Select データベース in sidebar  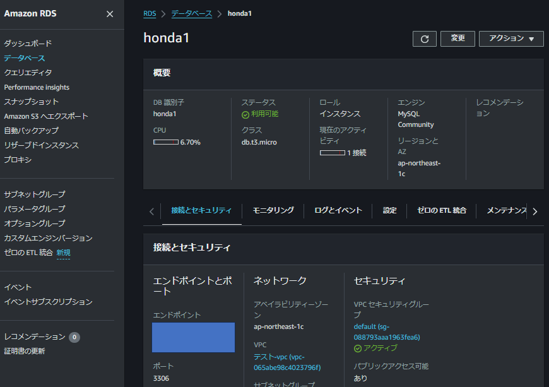(x=25, y=58)
